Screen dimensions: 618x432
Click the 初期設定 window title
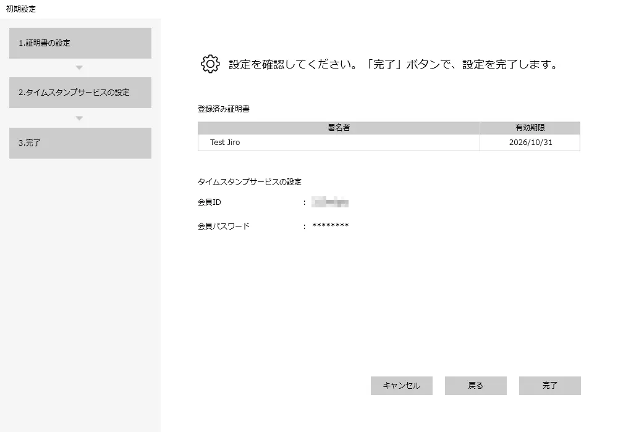(x=21, y=9)
